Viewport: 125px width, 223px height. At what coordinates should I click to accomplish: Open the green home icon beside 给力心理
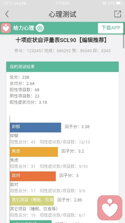[40, 28]
